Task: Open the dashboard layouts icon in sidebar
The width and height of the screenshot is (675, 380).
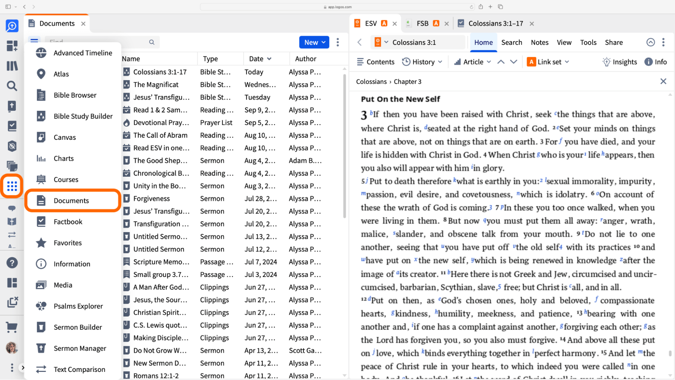Action: point(12,283)
